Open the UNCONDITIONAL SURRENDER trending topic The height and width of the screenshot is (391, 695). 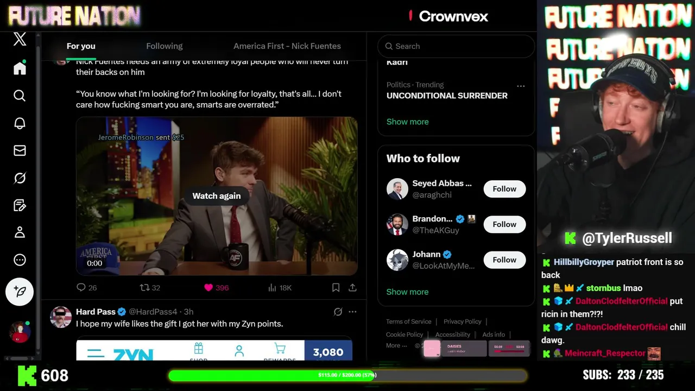(447, 96)
